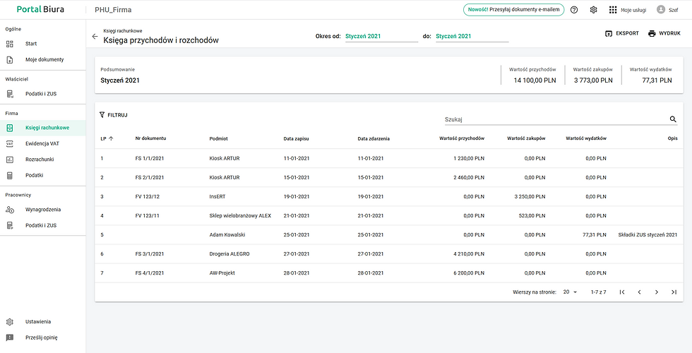Open the Szef user avatar icon
Viewport: 692px width, 353px height.
coord(661,9)
